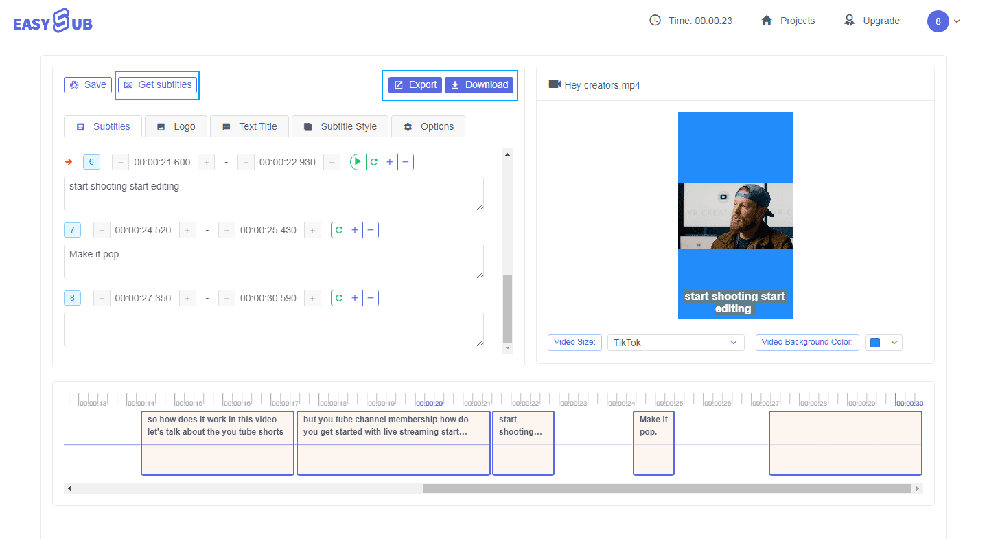Click the clock icon next to Time counter

click(x=654, y=21)
